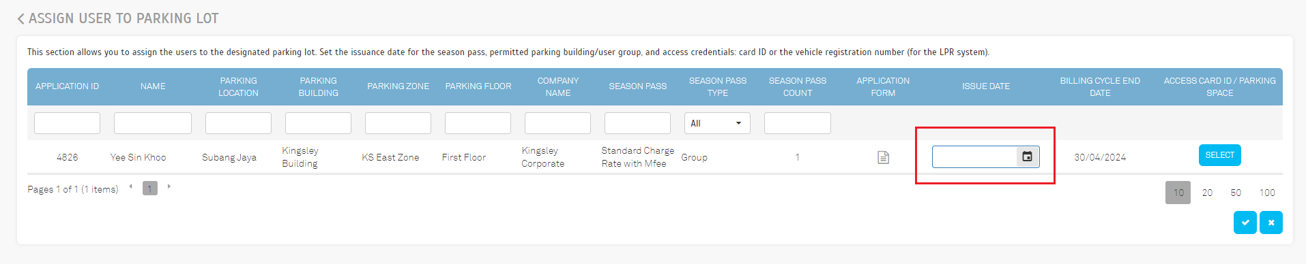Select page number 1
This screenshot has width=1306, height=264.
(150, 188)
